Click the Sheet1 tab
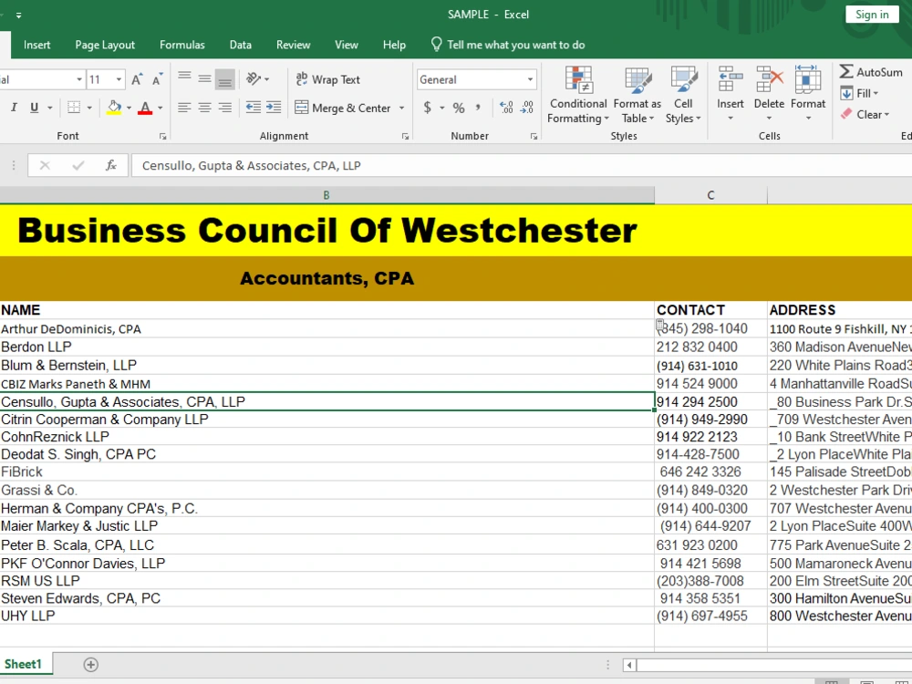Image resolution: width=912 pixels, height=684 pixels. 24,664
